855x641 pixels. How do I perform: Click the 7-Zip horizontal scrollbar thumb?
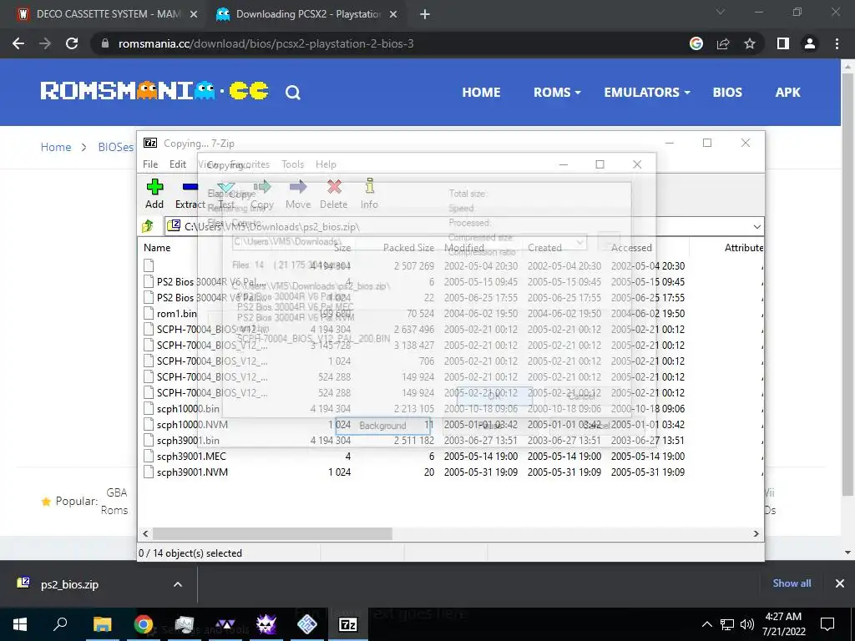272,533
